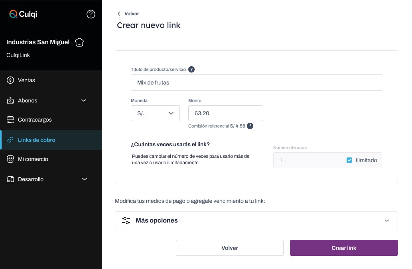Click the Ventas dollar-coin icon
412x269 pixels.
tap(11, 80)
